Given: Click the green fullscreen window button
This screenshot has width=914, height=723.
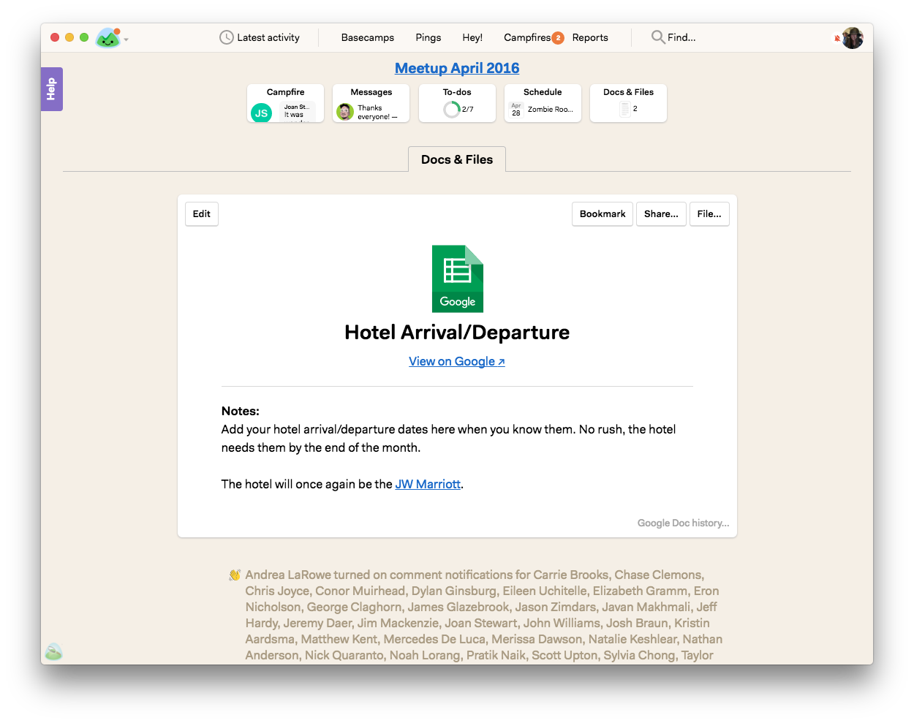Looking at the screenshot, I should click(84, 37).
